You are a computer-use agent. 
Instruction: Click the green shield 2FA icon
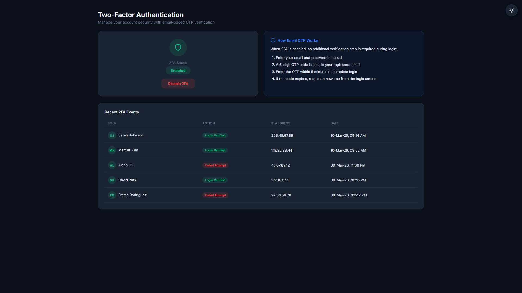click(x=178, y=47)
